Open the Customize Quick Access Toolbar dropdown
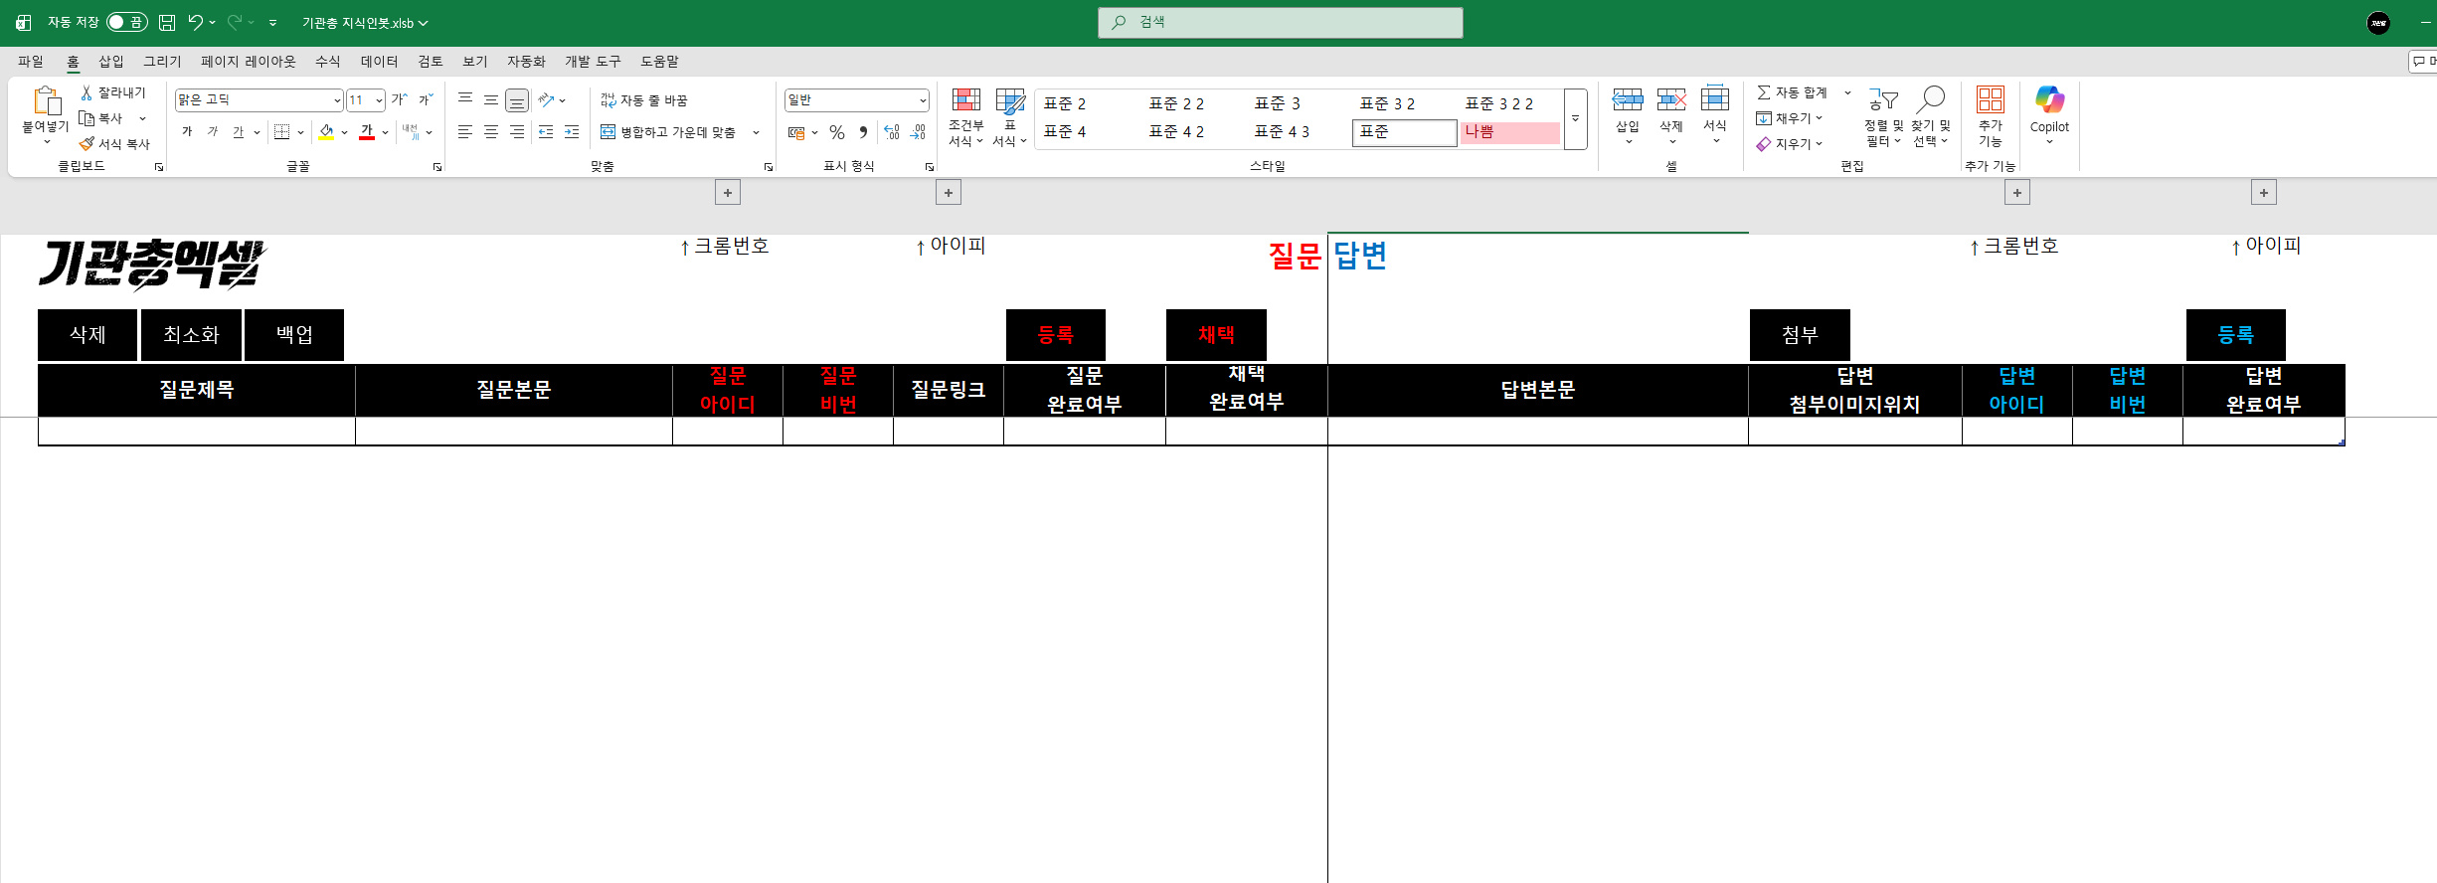2437x883 pixels. 272,22
